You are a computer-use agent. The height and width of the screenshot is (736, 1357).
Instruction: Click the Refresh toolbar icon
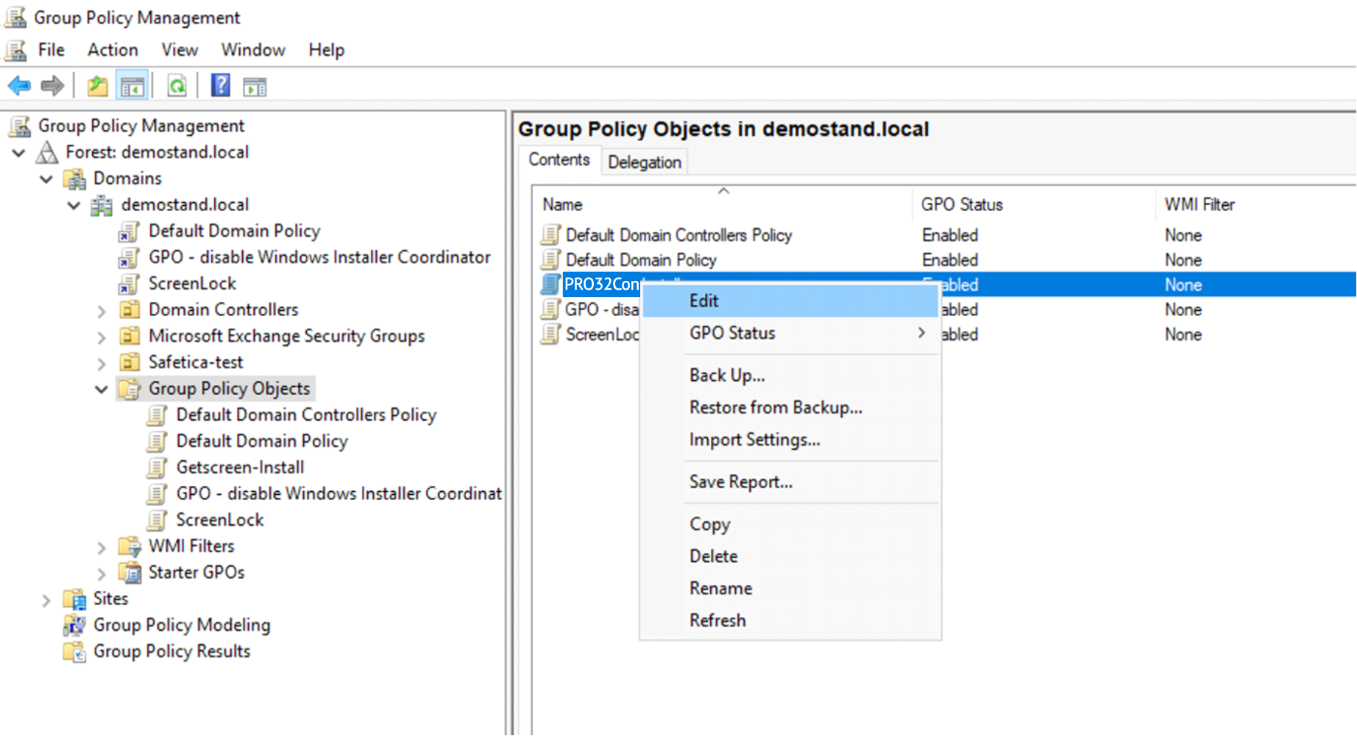click(177, 86)
